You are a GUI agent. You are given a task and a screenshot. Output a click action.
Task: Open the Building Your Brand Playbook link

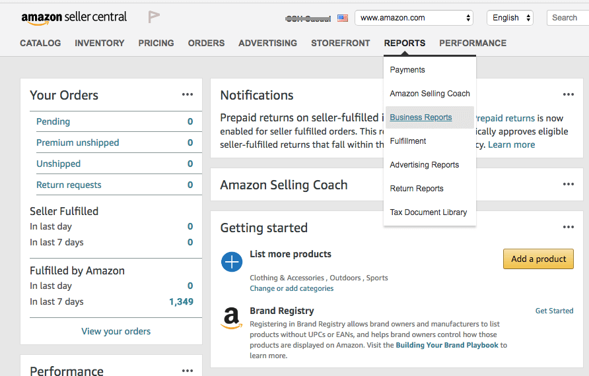tap(447, 345)
